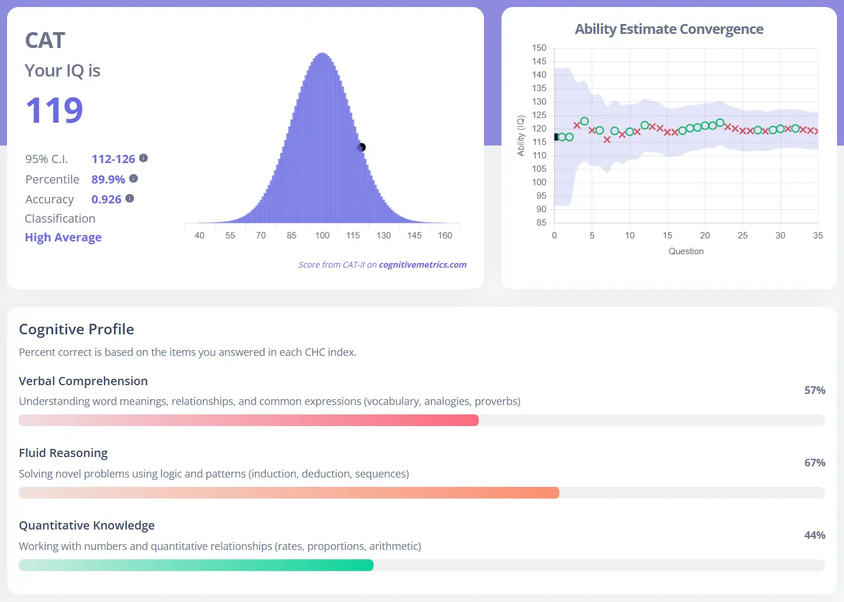Click the High Average classification text
Viewport: 844px width, 602px height.
63,237
